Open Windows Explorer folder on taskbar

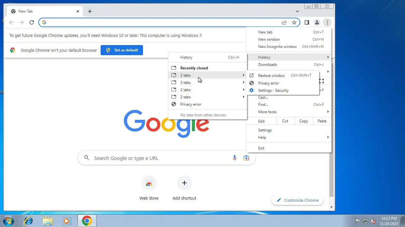[x=48, y=221]
